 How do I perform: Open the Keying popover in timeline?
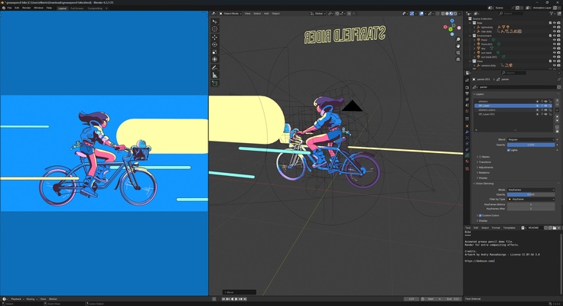pyautogui.click(x=31, y=299)
